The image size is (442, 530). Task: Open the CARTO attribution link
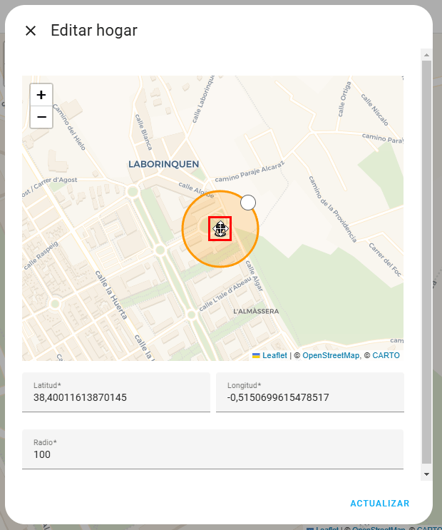[386, 355]
